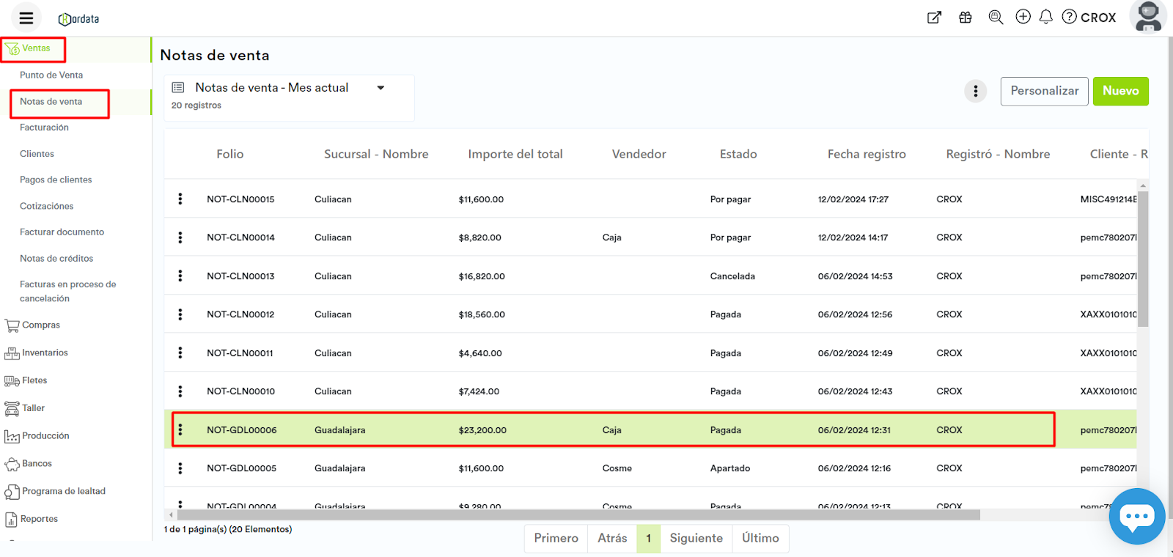Open the hamburger menu at top left
The height and width of the screenshot is (557, 1173).
tap(26, 18)
